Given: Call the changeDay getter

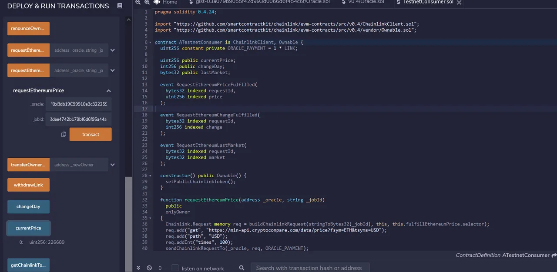Looking at the screenshot, I should [28, 207].
